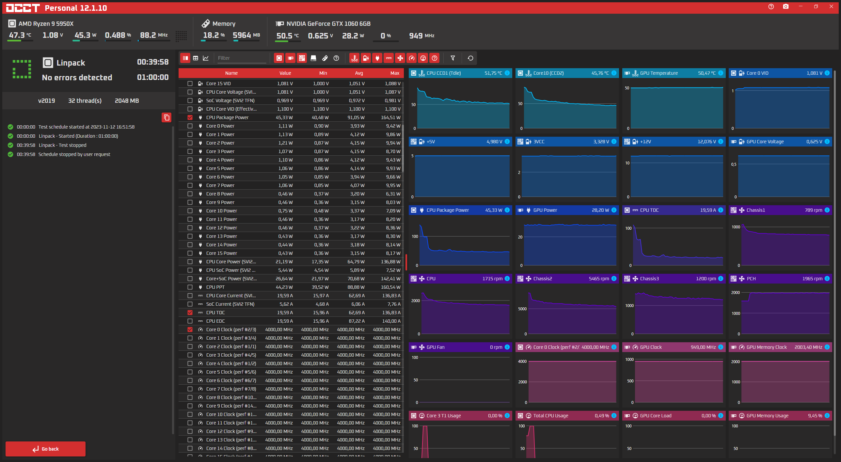Reset sensor statistics with the refresh icon
This screenshot has height=462, width=841.
[470, 58]
